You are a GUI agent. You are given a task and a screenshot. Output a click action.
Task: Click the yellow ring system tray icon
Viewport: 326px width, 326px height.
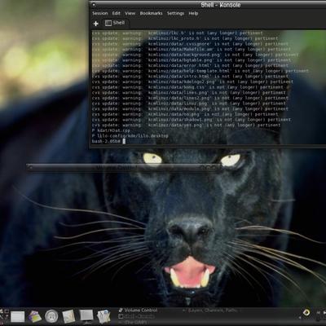tap(306, 313)
